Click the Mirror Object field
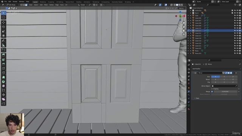Screen dimensions: 242x136 pyautogui.click(x=224, y=86)
